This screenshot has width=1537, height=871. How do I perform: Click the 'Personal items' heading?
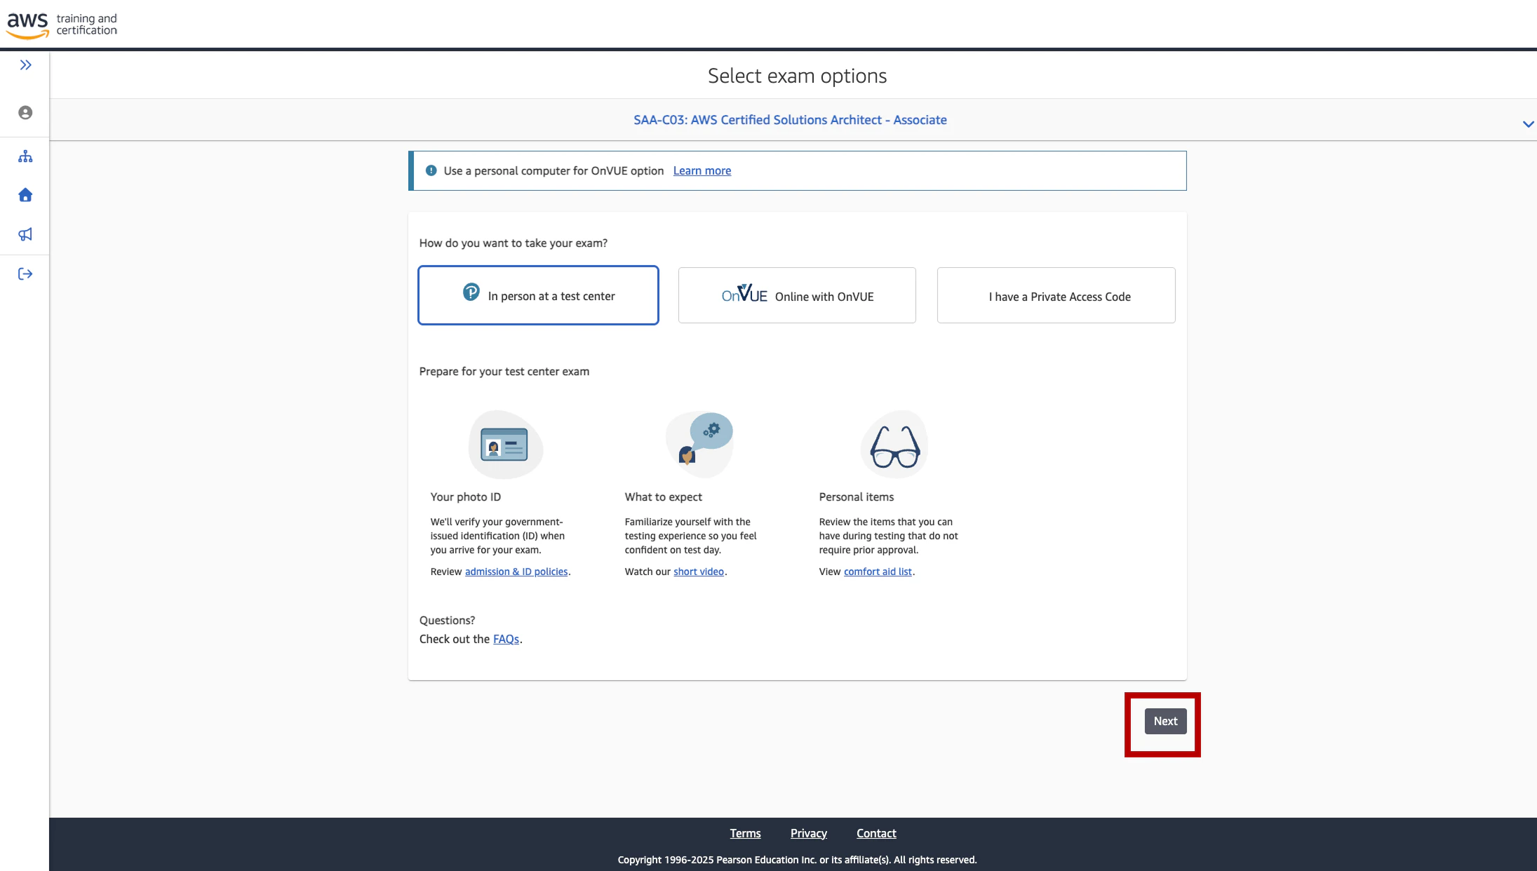point(857,497)
